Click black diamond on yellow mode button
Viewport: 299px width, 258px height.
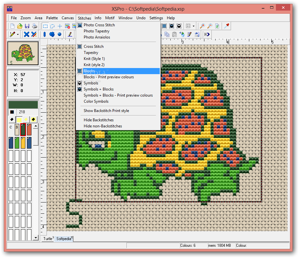click(x=33, y=120)
